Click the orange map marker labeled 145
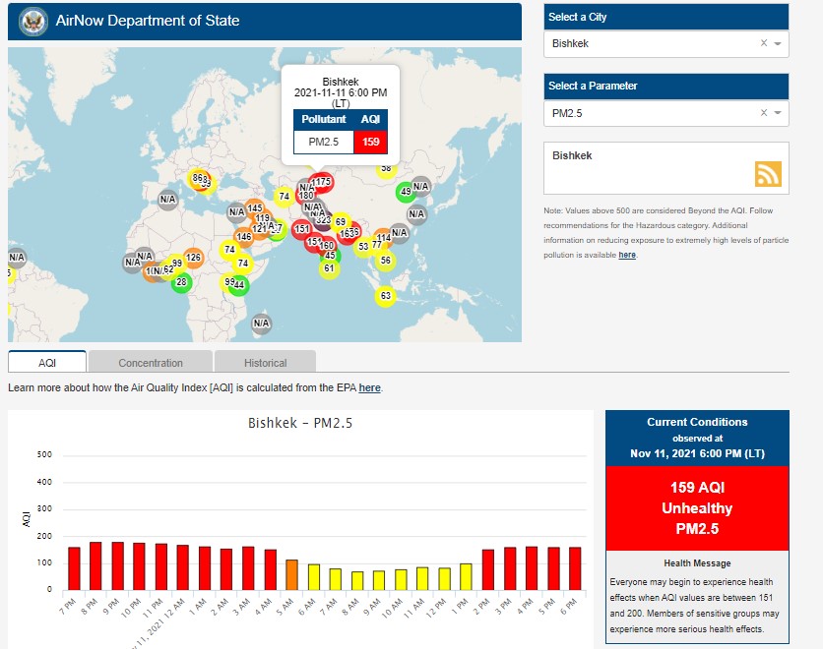823x649 pixels. (x=255, y=208)
